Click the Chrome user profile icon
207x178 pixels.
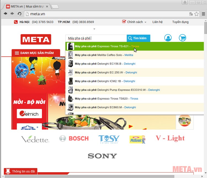(185, 2)
